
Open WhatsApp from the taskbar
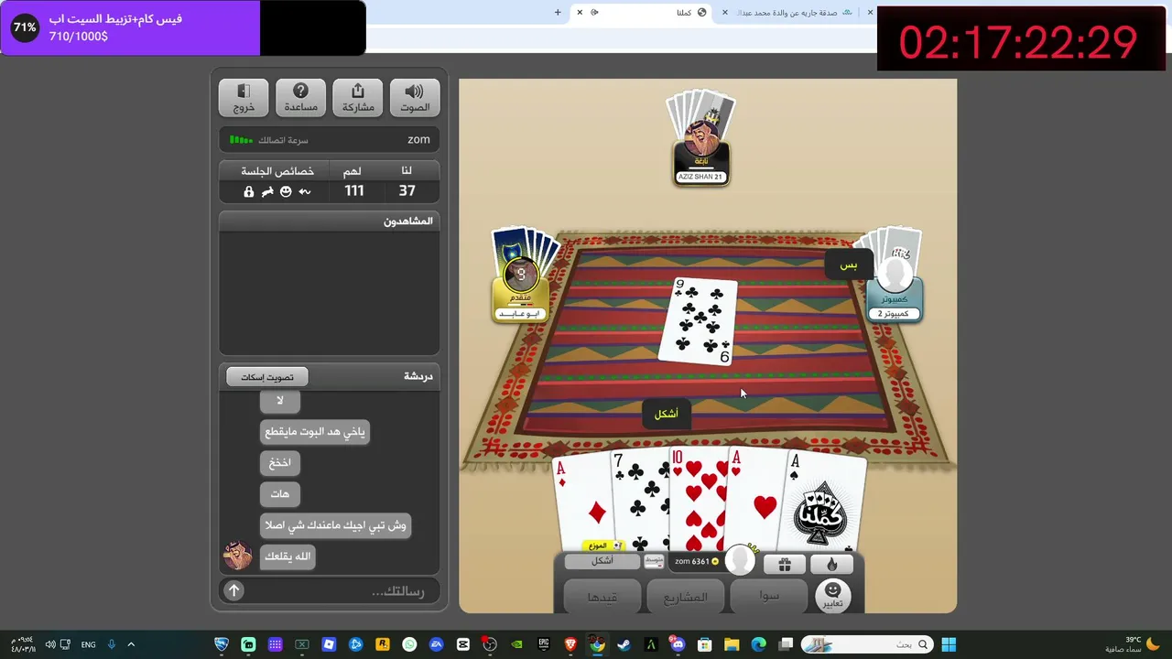(409, 644)
